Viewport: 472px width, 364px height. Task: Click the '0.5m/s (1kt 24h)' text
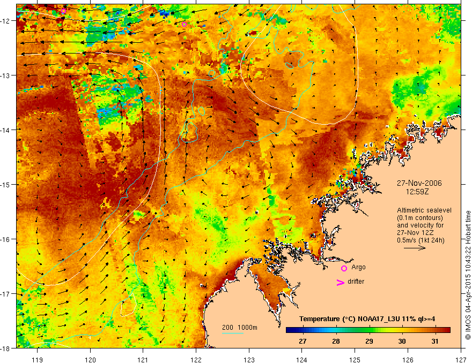pos(421,240)
